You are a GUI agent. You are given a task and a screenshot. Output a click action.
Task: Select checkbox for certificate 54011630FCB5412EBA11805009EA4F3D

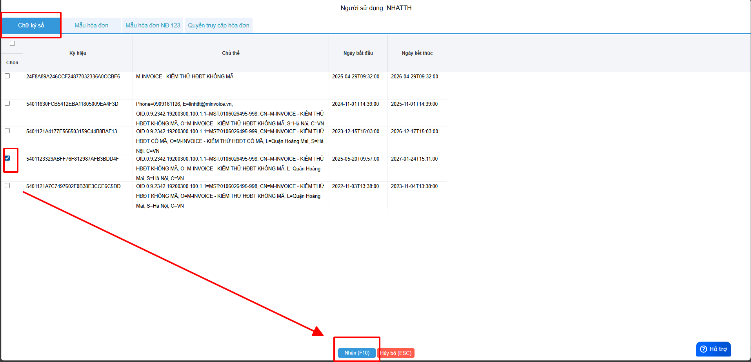pos(7,103)
